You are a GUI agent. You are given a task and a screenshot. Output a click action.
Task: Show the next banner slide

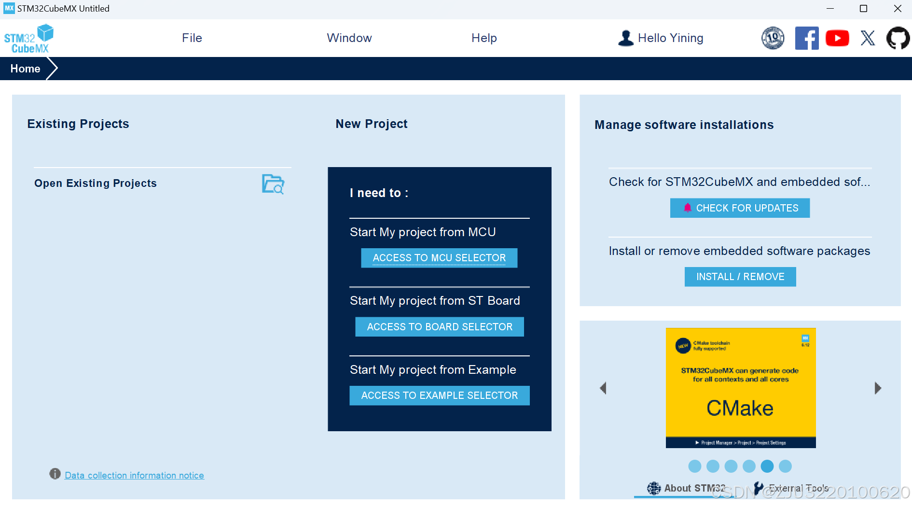(x=878, y=388)
